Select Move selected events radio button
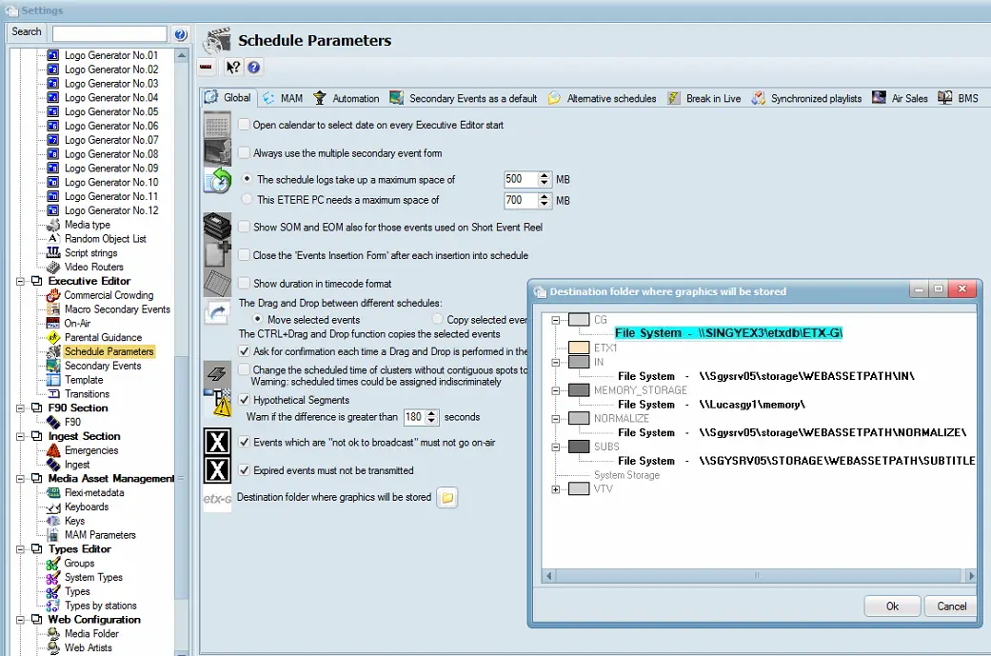The image size is (991, 656). tap(258, 320)
